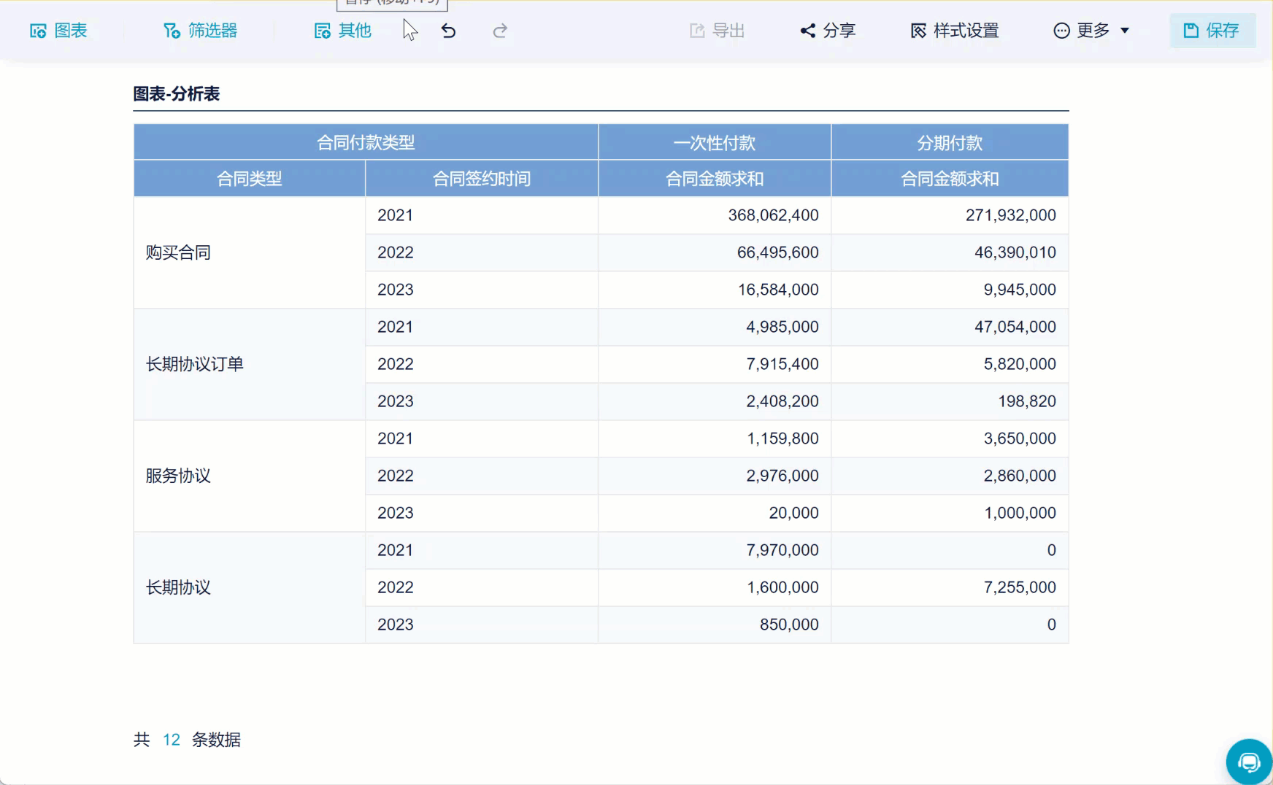Open the 其他 components menu
1273x785 pixels.
pyautogui.click(x=342, y=31)
